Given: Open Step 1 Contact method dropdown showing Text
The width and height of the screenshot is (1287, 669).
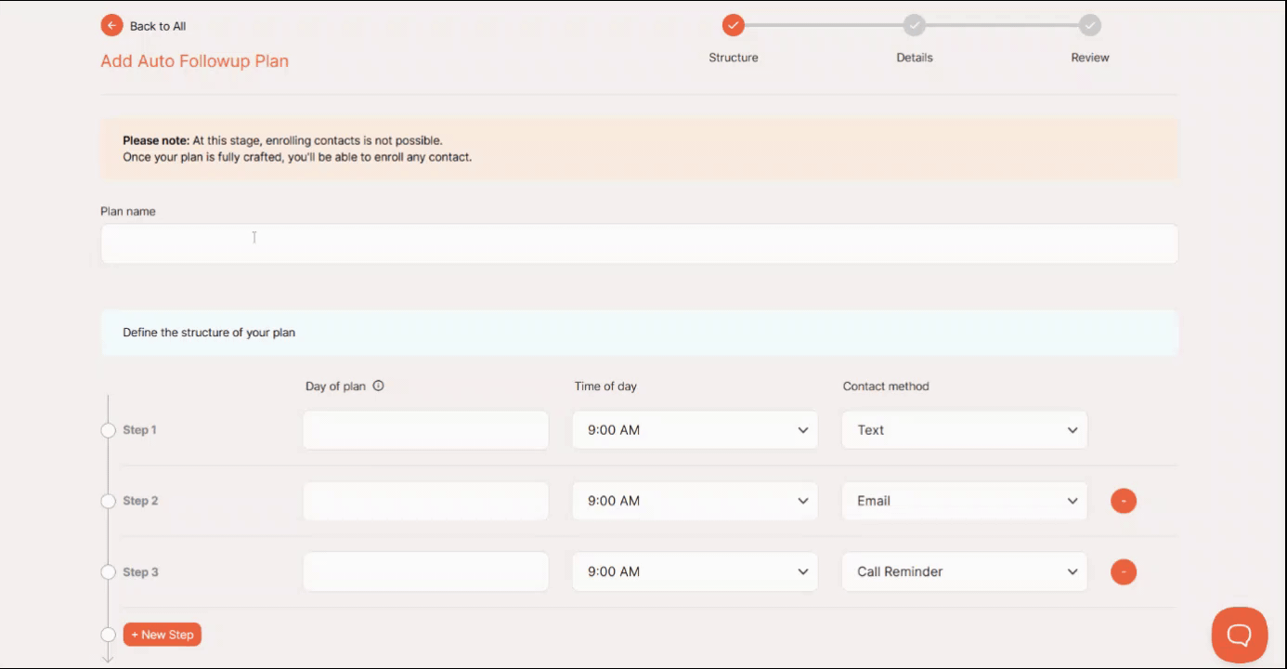Looking at the screenshot, I should click(x=964, y=430).
